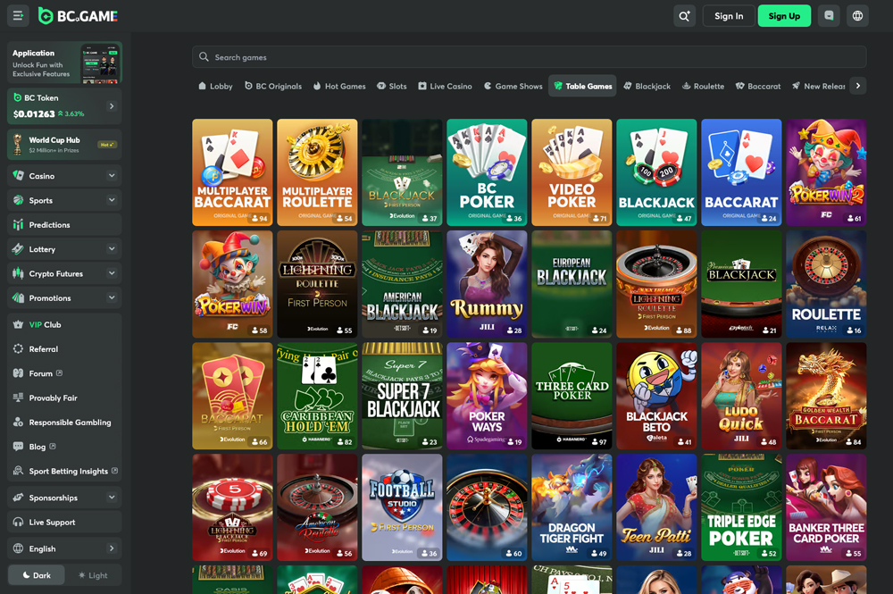
Task: Click the Live Support headset icon
Action: pos(18,523)
